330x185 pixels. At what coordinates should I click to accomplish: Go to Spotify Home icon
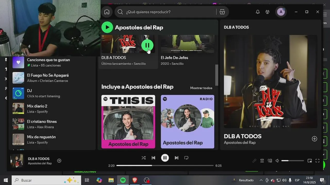pyautogui.click(x=107, y=12)
